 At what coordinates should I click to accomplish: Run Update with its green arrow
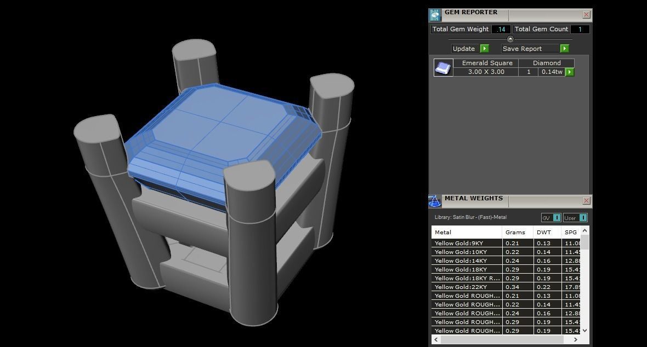484,49
